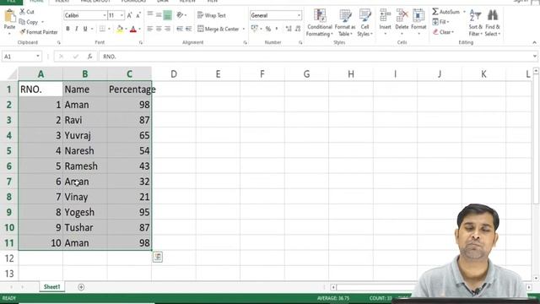Click the Format cells icon
Image resolution: width=540 pixels, height=304 pixels.
(418, 16)
